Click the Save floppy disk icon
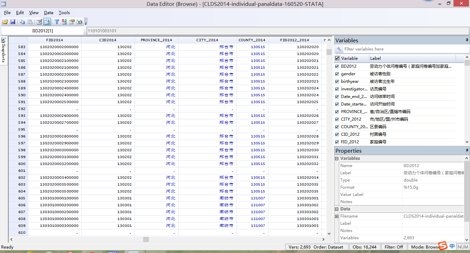 [13, 22]
